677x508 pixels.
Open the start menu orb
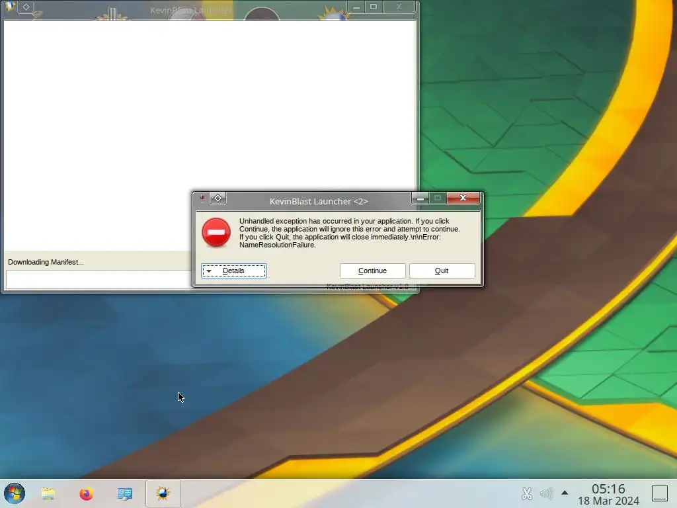15,493
